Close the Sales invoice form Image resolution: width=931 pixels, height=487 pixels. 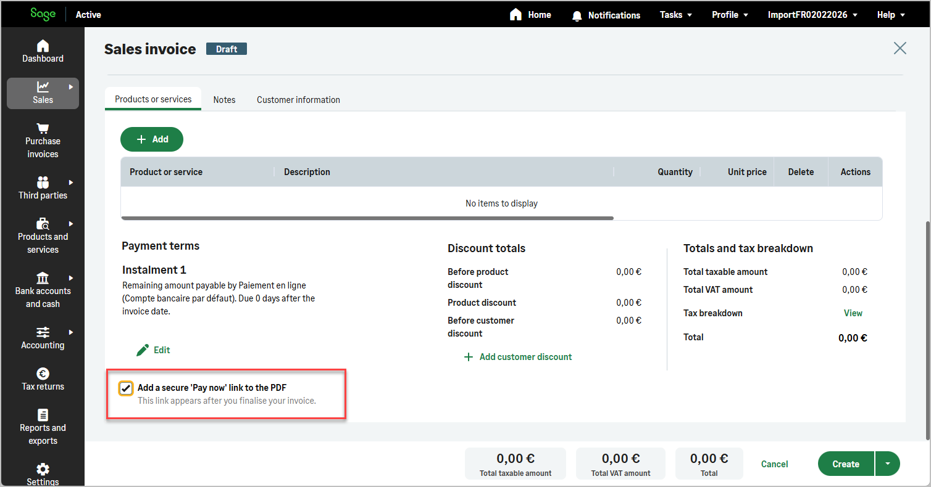click(x=900, y=48)
